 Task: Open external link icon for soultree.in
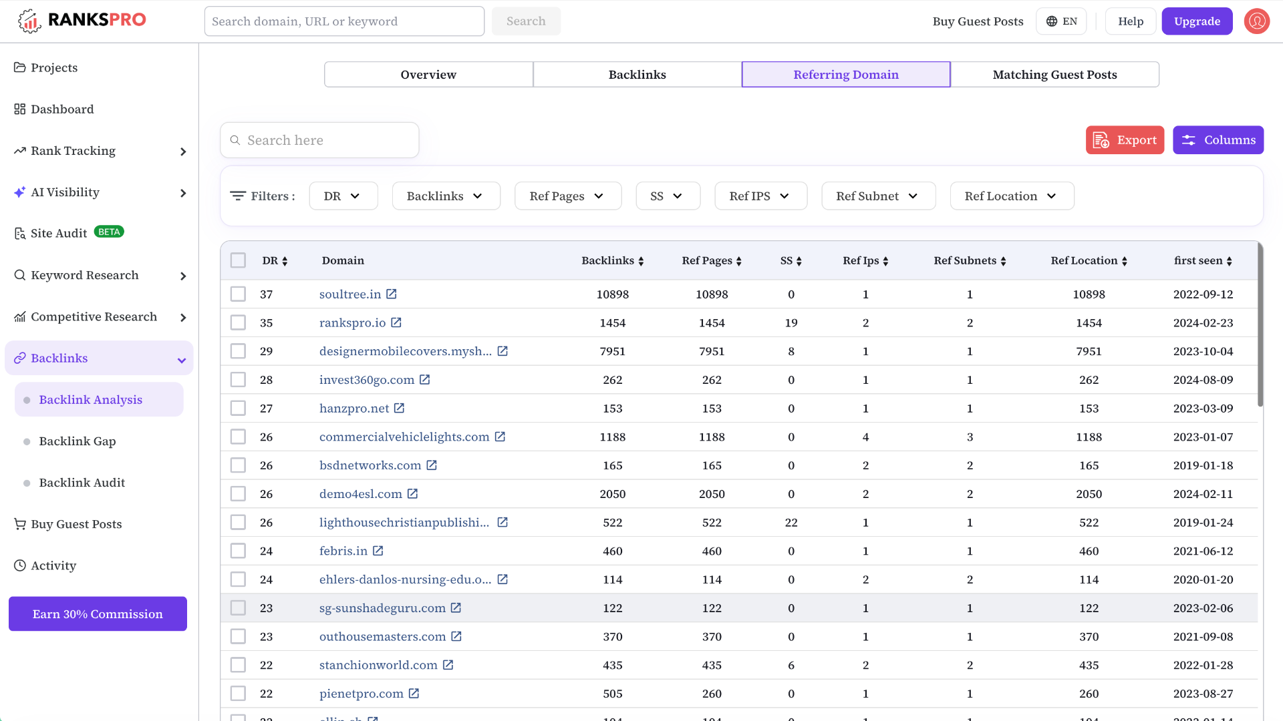(392, 294)
